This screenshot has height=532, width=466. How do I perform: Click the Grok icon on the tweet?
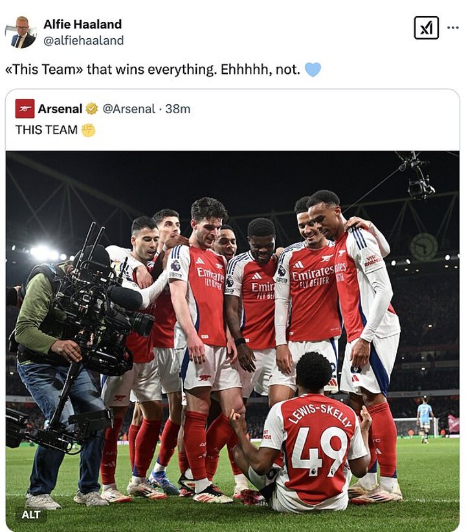(x=426, y=28)
